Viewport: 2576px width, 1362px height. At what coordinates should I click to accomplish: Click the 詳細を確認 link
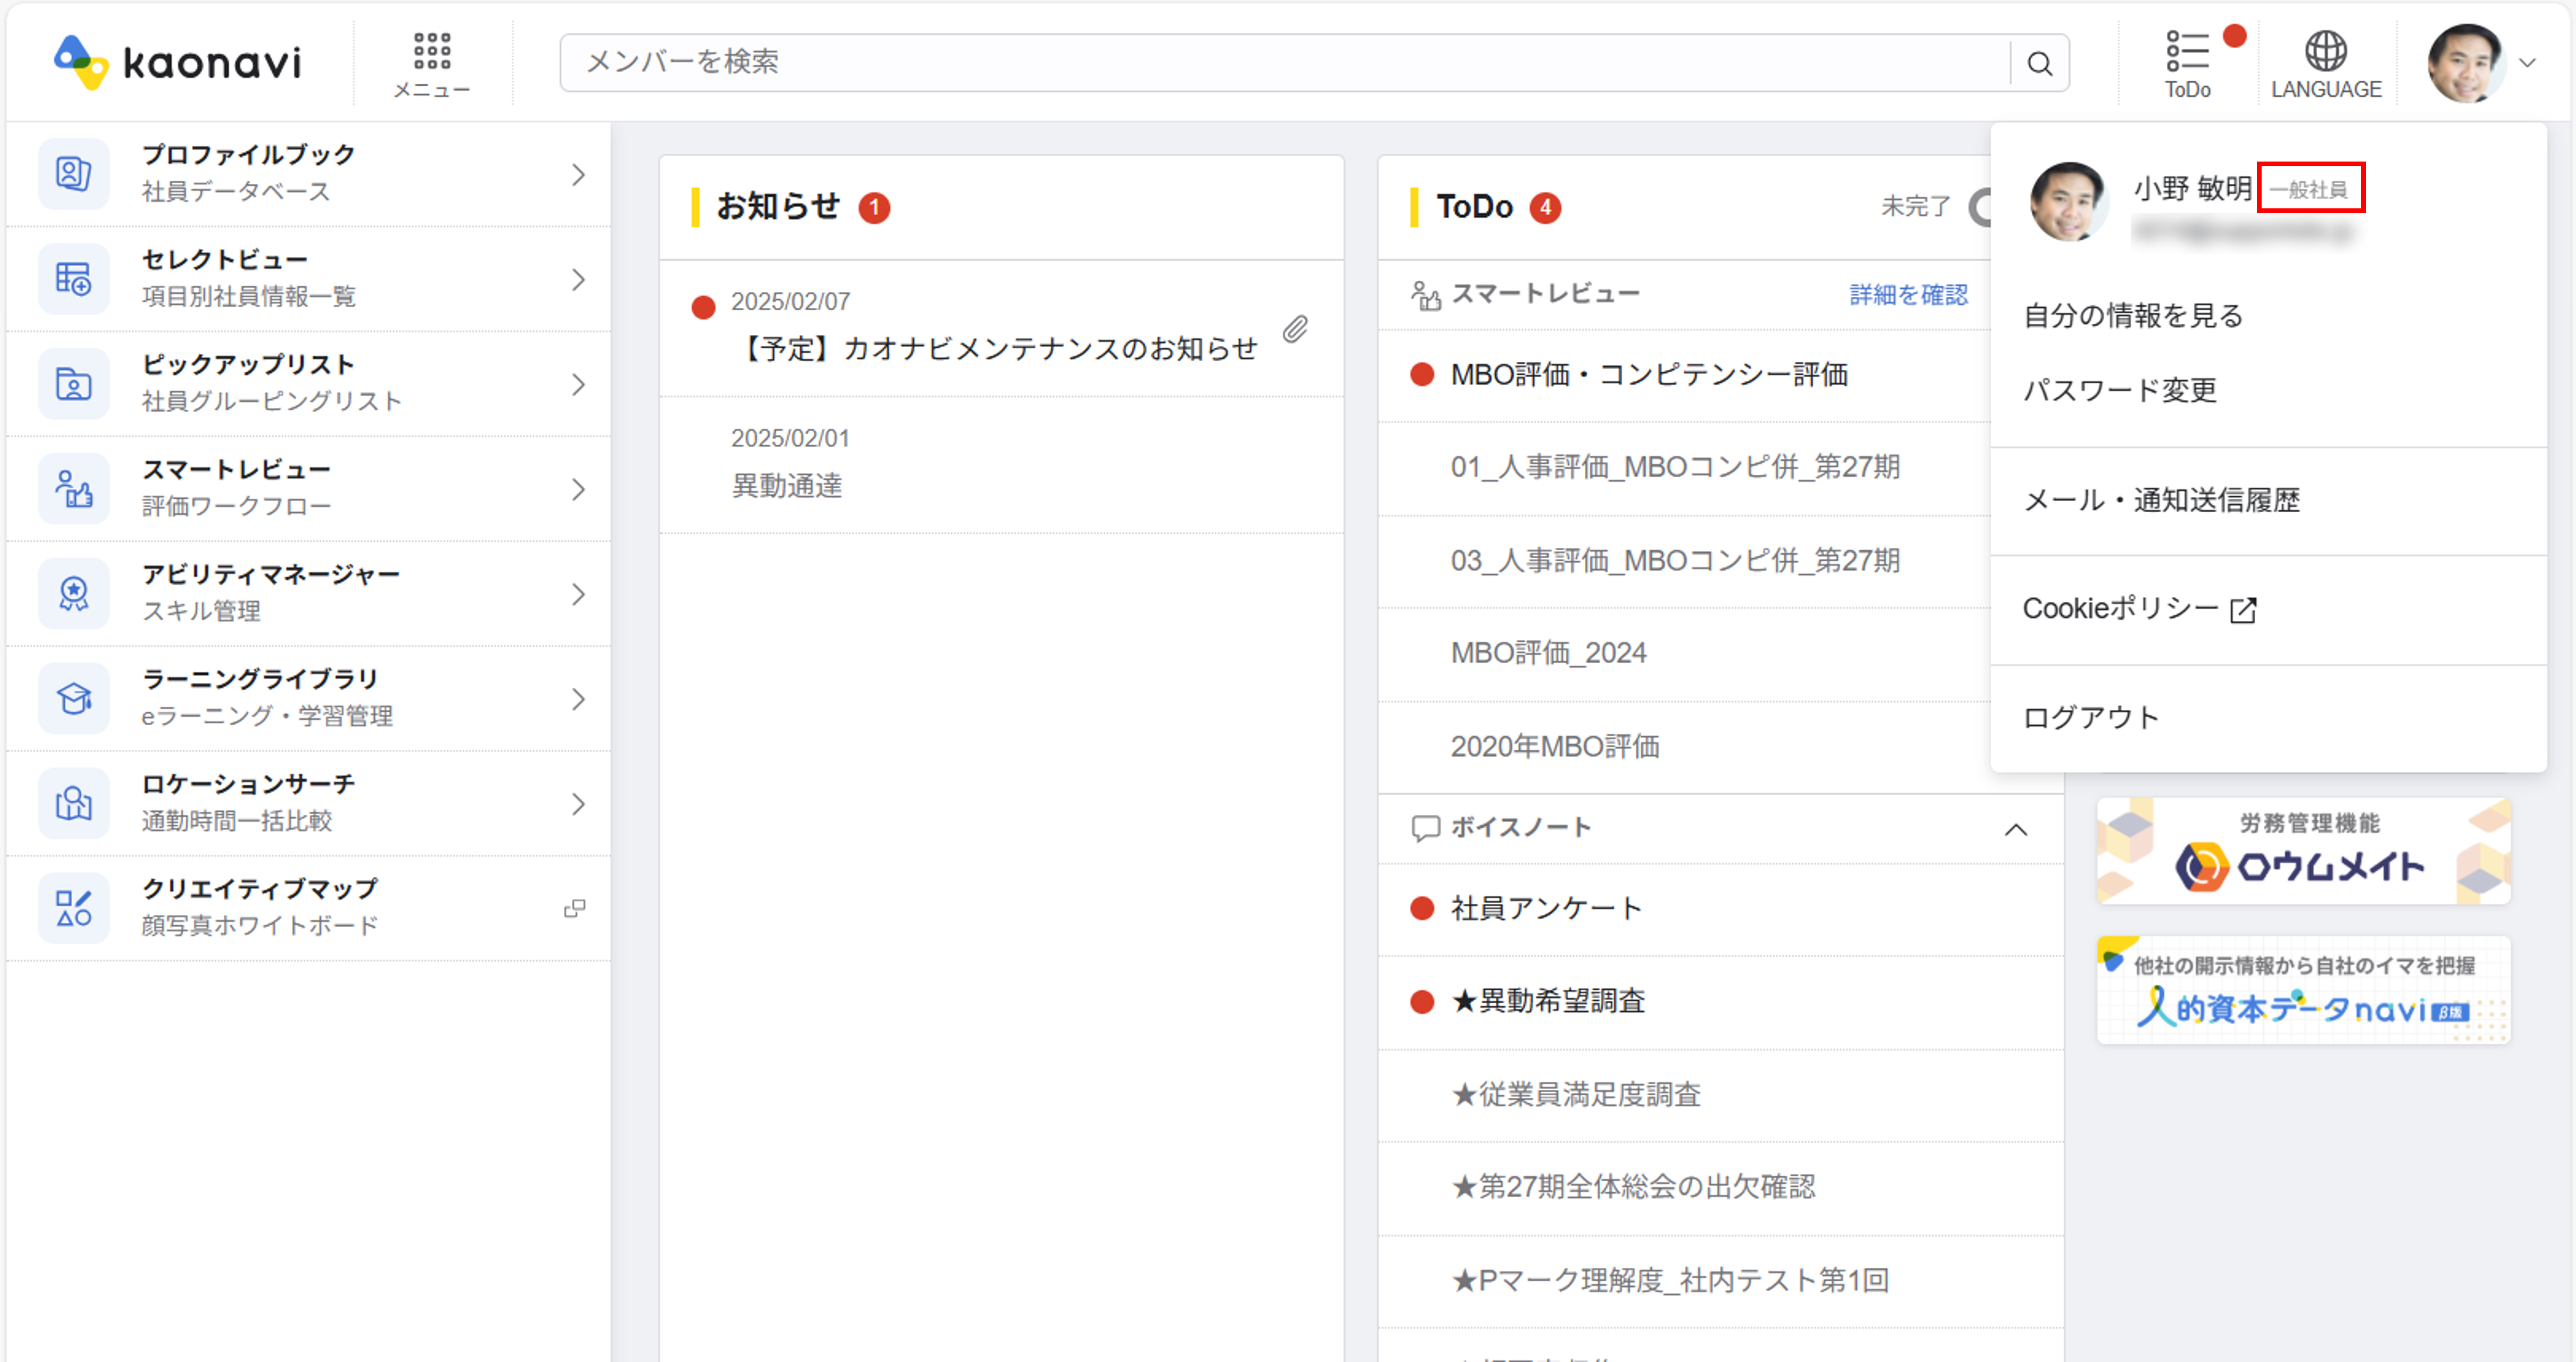tap(1908, 295)
